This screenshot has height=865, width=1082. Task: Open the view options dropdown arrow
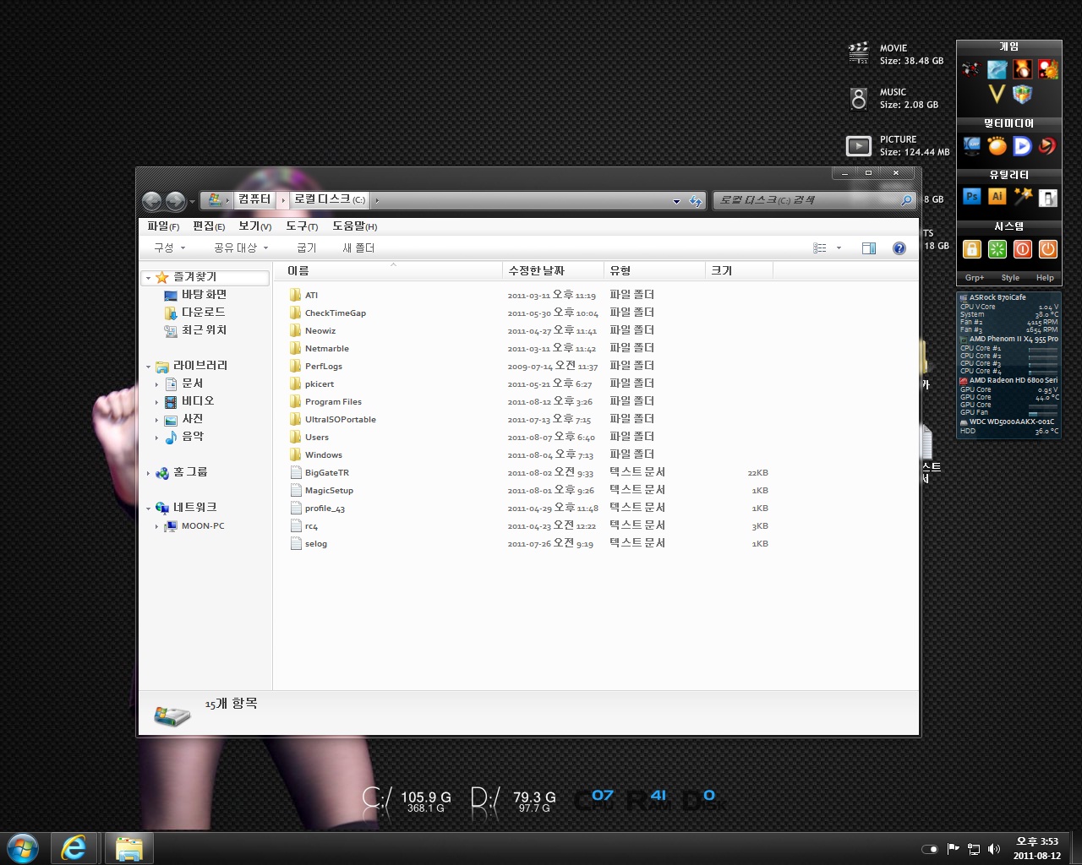(839, 248)
